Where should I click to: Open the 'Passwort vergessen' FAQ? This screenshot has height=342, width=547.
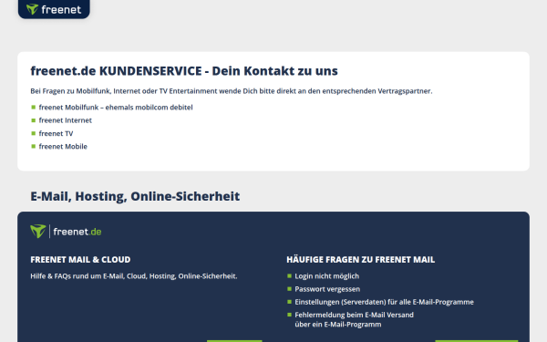[327, 289]
